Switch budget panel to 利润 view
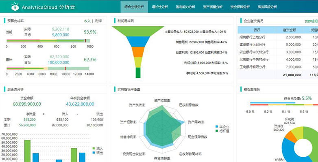Screen dimensions: 318x162 click(x=98, y=21)
